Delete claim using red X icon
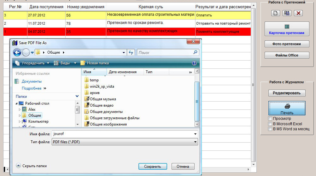This screenshot has height=176, width=316. tap(298, 13)
